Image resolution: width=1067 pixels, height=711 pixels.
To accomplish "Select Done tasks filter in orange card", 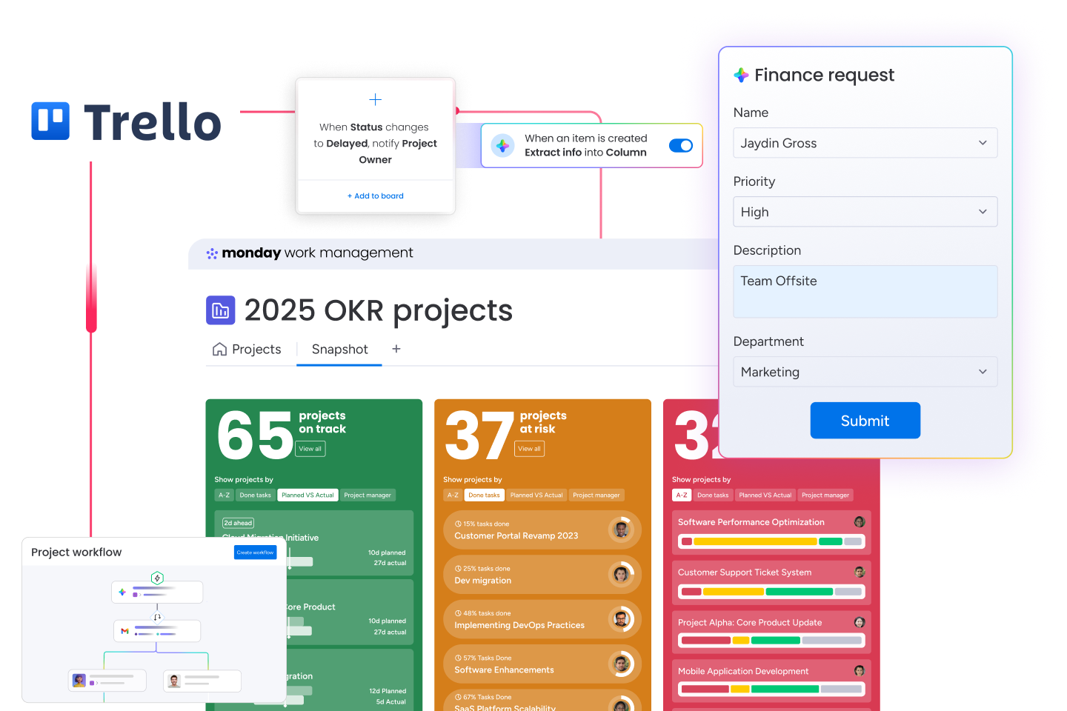I will [484, 495].
